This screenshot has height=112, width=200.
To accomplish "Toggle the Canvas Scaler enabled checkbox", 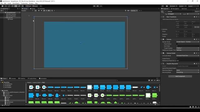I will 165,53.
